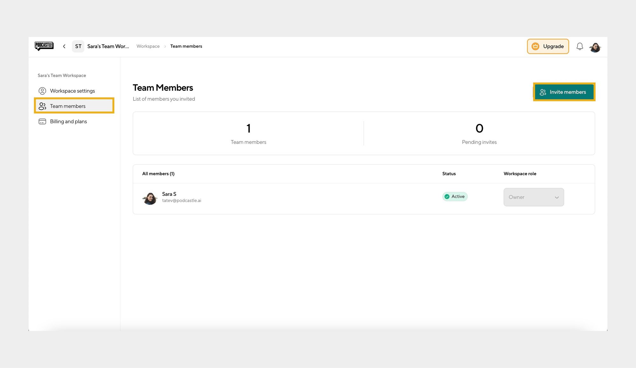Open Sara's Team Wor... workspace switcher
Image resolution: width=636 pixels, height=368 pixels.
click(108, 46)
